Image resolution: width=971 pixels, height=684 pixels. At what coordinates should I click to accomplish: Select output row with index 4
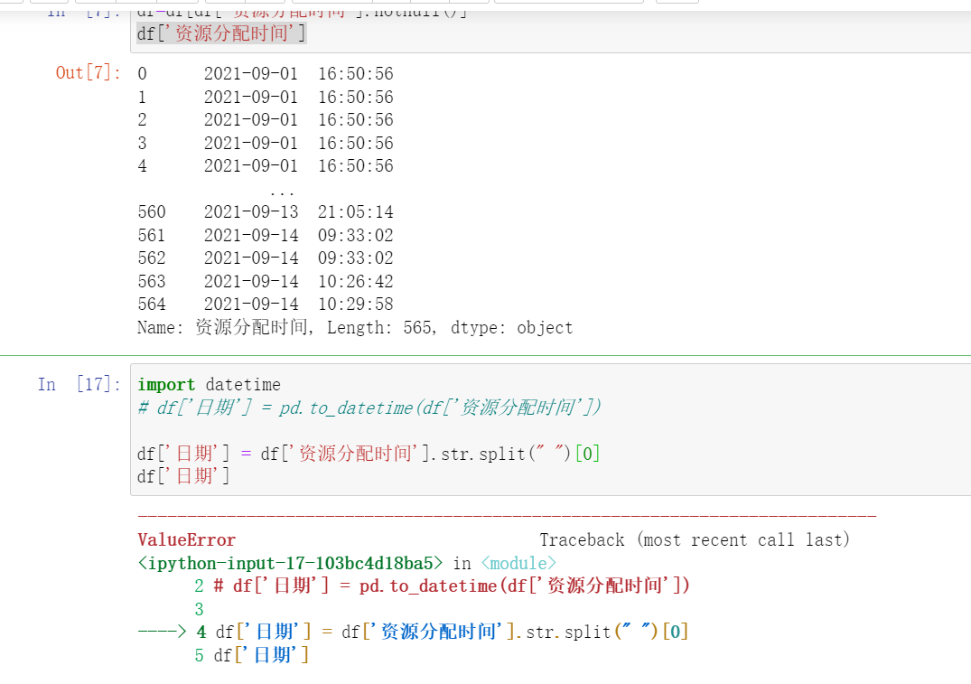pyautogui.click(x=265, y=166)
